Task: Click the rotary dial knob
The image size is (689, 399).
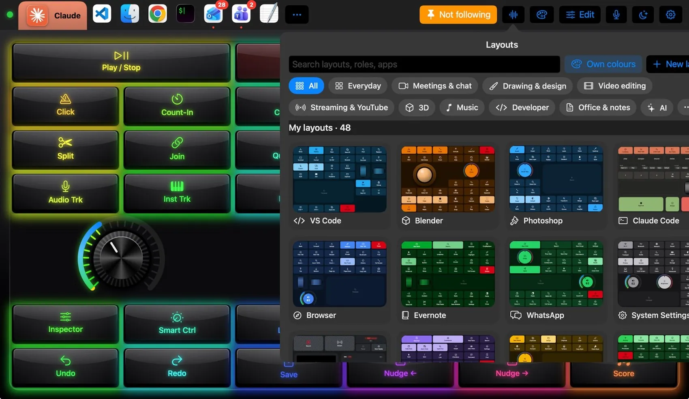Action: [120, 257]
